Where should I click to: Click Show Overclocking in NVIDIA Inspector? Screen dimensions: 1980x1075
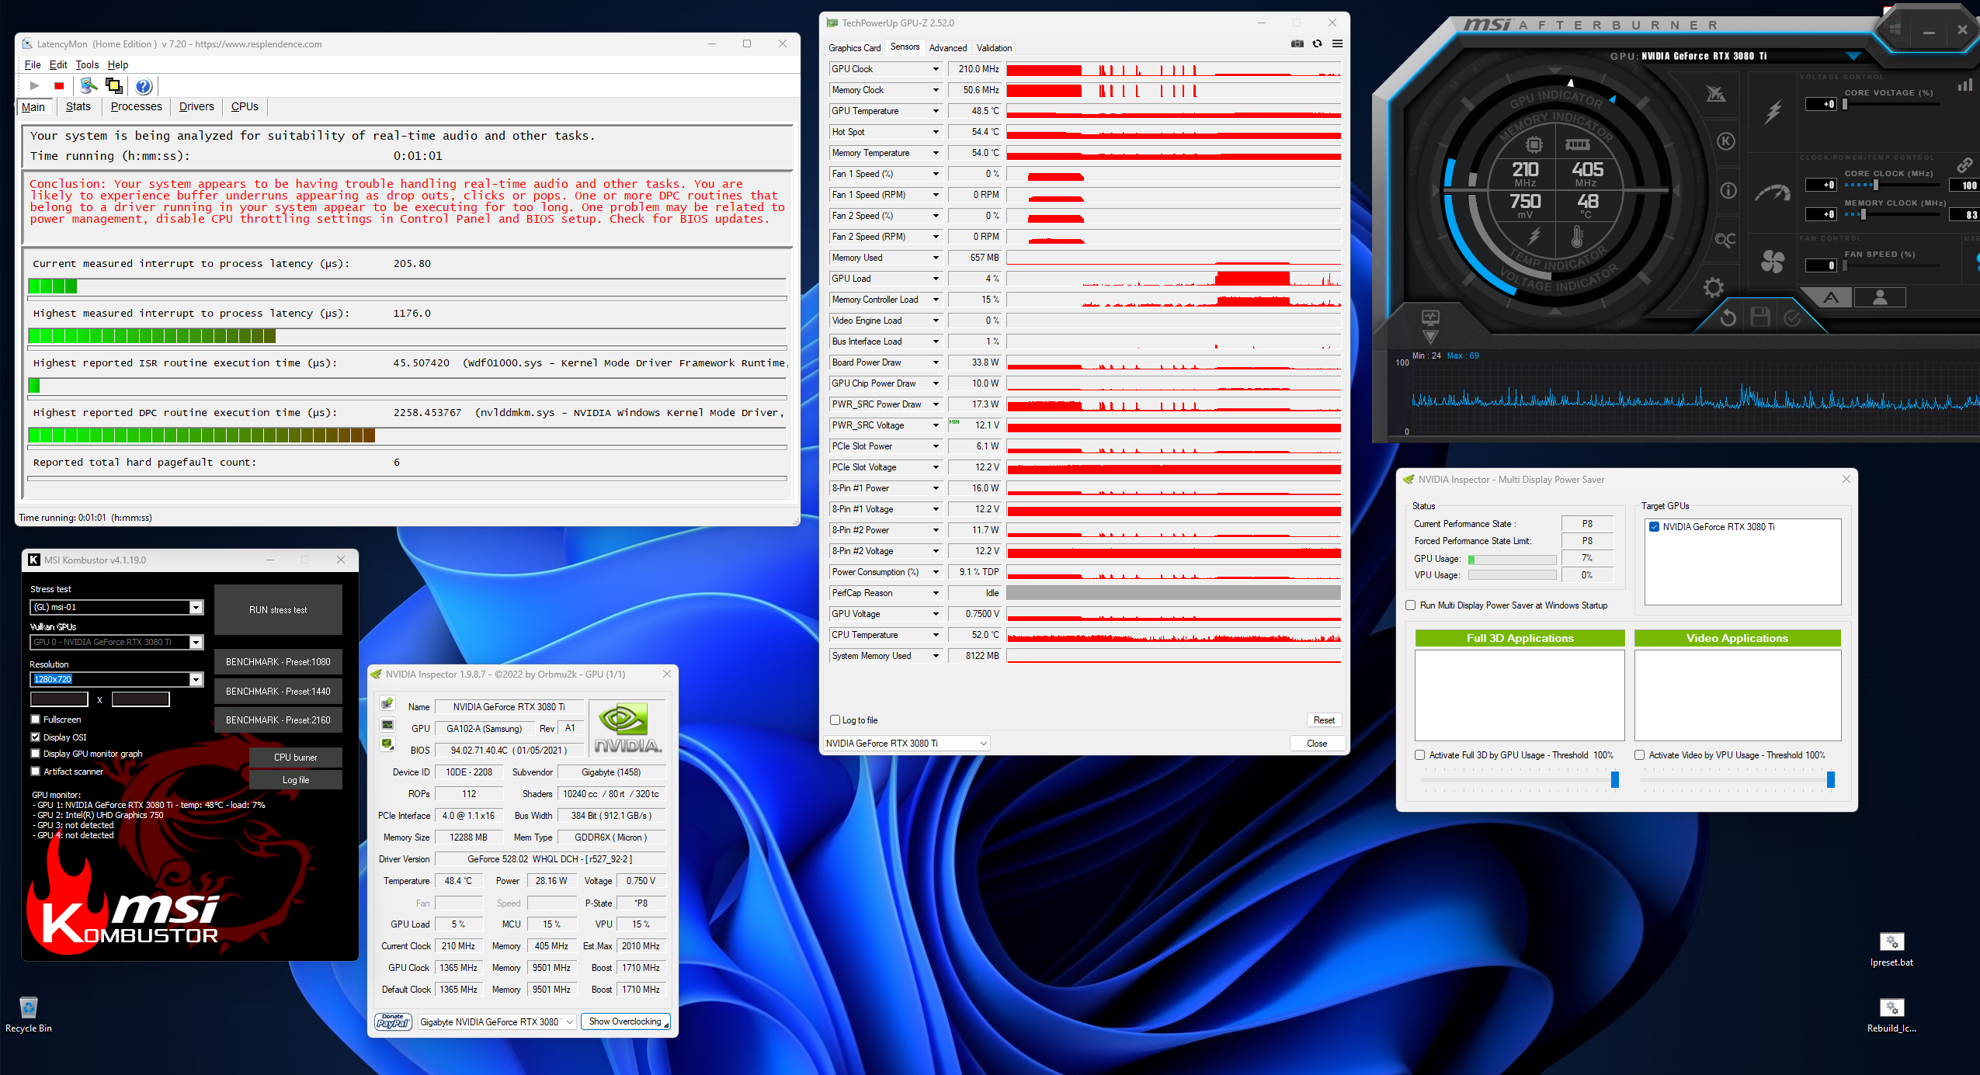coord(625,1021)
